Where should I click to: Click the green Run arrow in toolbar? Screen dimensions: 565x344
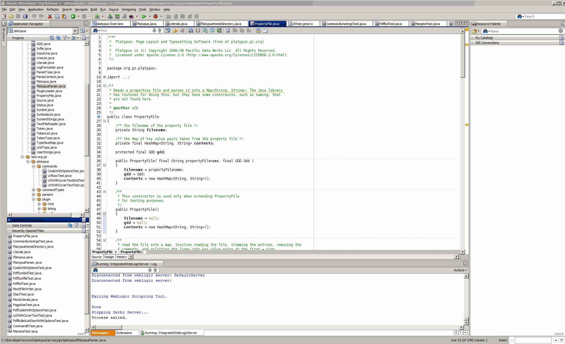pyautogui.click(x=144, y=16)
